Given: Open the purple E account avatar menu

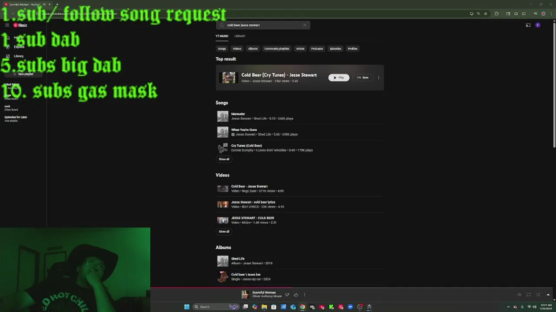Looking at the screenshot, I should tap(538, 25).
